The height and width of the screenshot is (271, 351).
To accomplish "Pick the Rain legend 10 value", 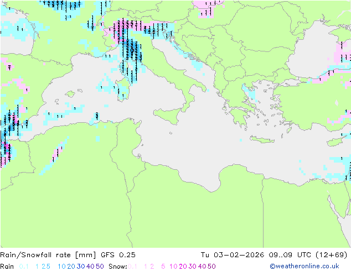I will [x=62, y=267].
